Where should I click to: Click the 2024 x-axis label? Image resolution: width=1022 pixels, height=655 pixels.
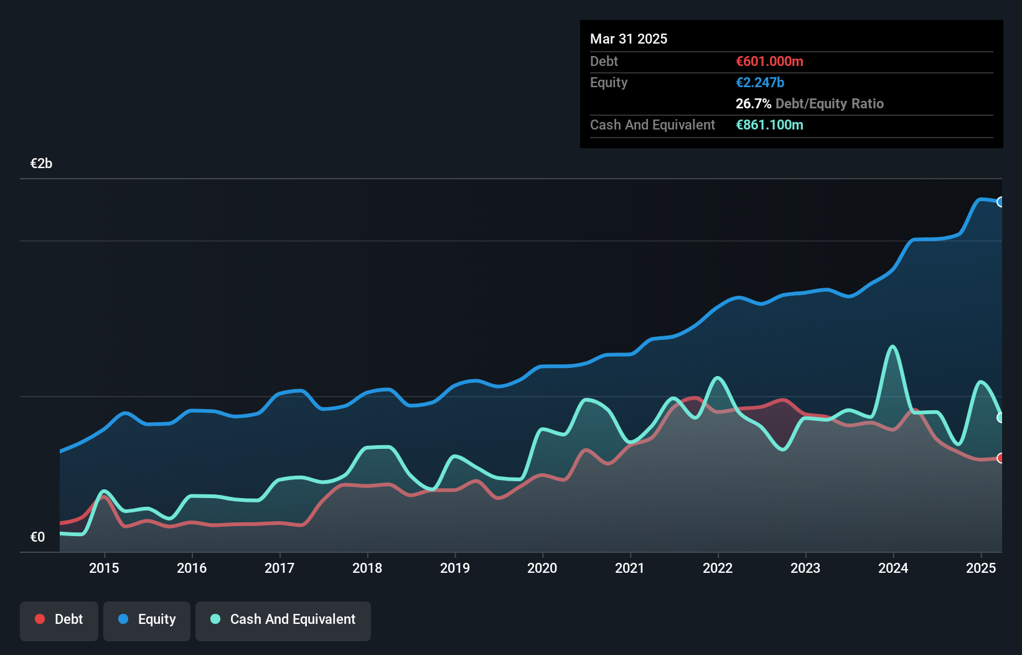tap(893, 568)
